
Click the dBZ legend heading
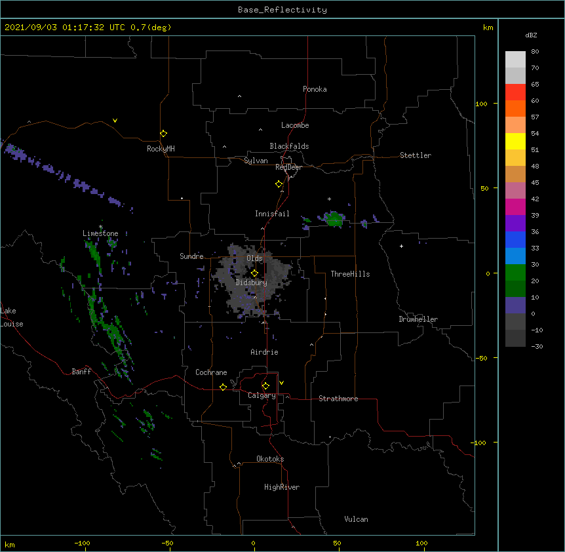[x=531, y=35]
